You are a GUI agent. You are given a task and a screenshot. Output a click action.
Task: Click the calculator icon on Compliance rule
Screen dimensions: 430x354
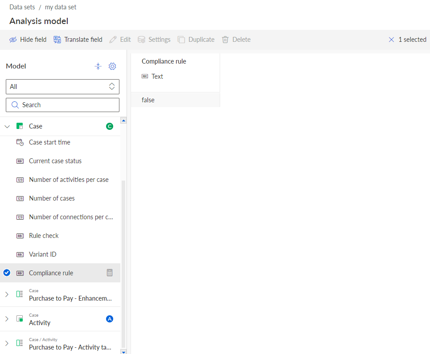(110, 273)
